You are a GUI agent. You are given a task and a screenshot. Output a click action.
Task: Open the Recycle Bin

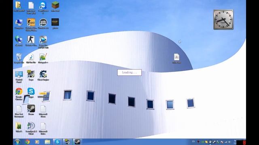(x=19, y=58)
